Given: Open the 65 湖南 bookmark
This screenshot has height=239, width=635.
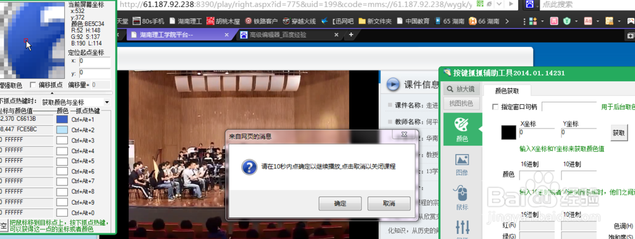Looking at the screenshot, I should coord(449,21).
